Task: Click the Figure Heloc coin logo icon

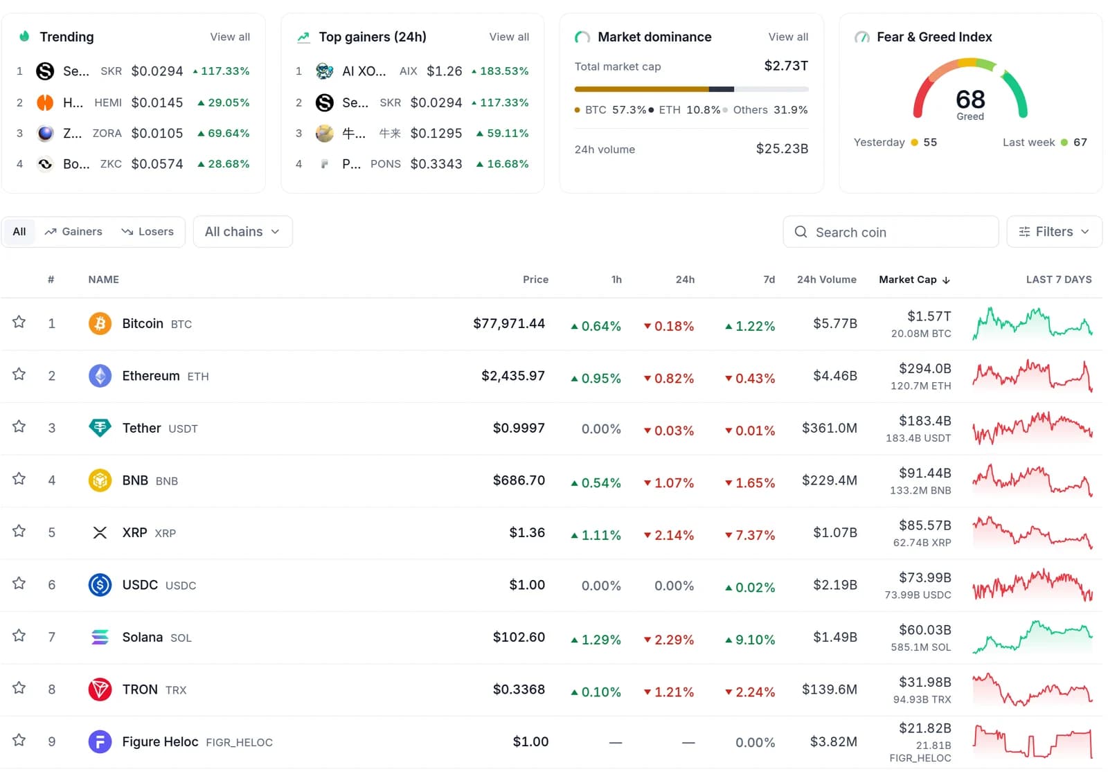Action: tap(100, 742)
